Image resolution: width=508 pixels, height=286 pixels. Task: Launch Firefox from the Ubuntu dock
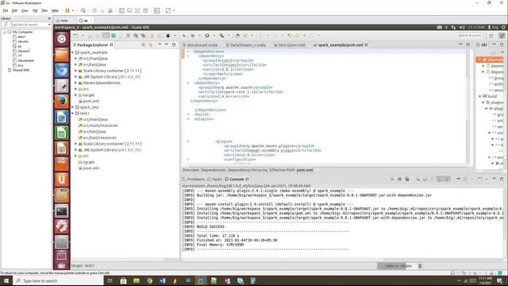coord(62,102)
